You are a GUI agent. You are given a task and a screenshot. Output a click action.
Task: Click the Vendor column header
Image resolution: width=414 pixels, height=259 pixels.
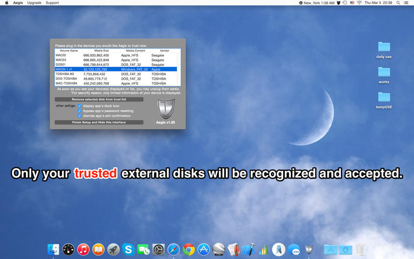point(164,50)
